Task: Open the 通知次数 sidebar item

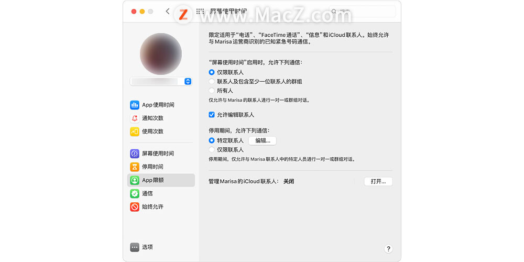Action: (161, 118)
